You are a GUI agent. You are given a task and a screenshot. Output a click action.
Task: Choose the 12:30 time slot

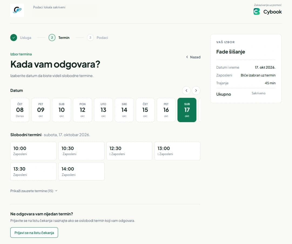click(x=129, y=151)
